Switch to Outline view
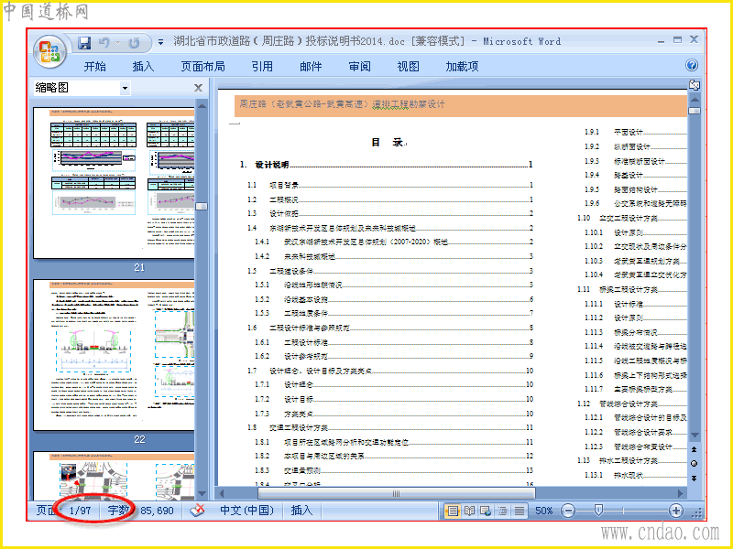The image size is (733, 549). (x=502, y=511)
